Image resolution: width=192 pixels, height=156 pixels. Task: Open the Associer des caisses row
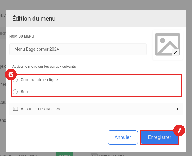96,109
